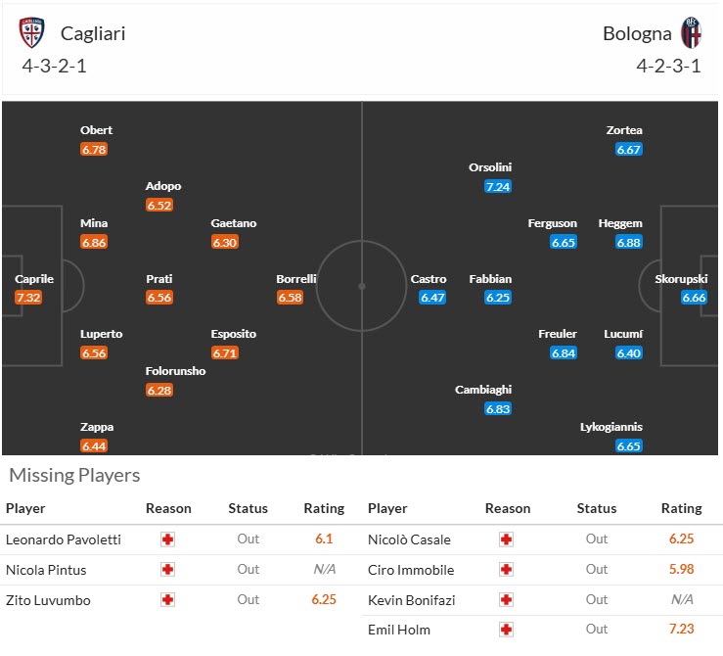Click the injury icon beside Nicolò Casale
Viewport: 723px width, 656px height.
click(x=507, y=539)
